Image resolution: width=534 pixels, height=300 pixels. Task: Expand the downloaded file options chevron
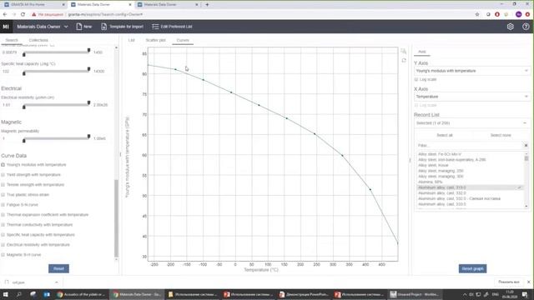click(x=56, y=282)
